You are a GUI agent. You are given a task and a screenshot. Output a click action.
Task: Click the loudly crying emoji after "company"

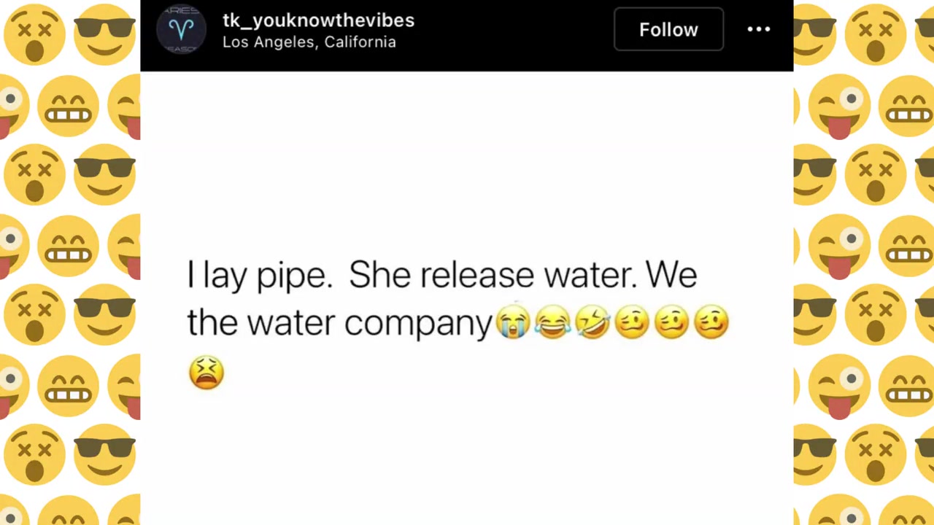click(512, 322)
